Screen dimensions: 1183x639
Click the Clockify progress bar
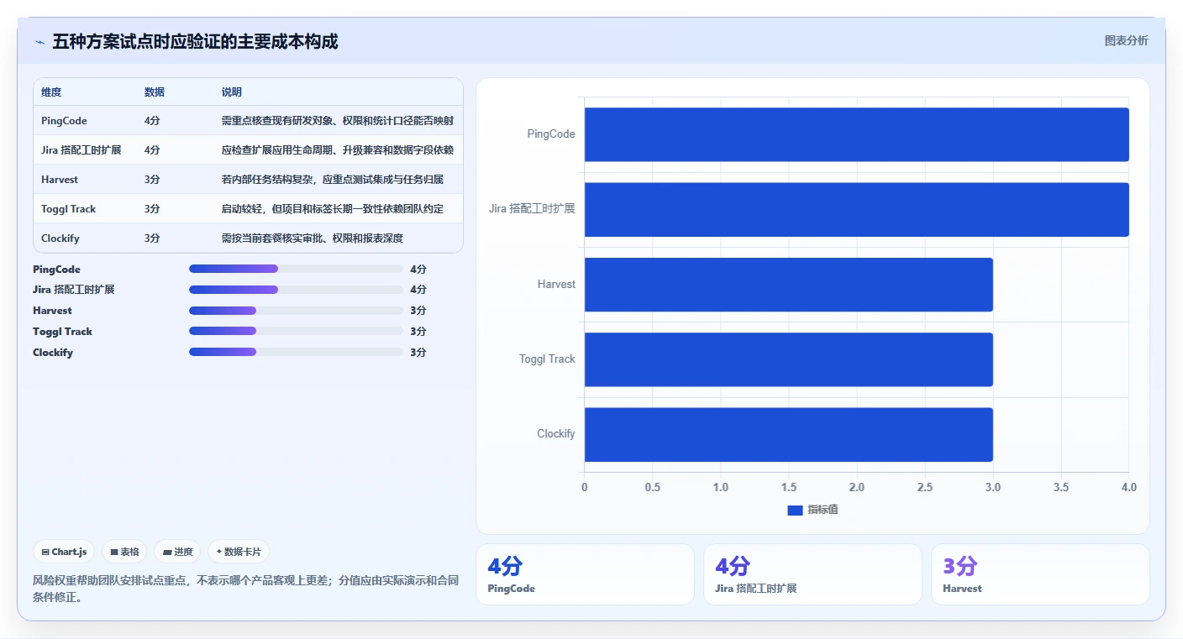(296, 352)
